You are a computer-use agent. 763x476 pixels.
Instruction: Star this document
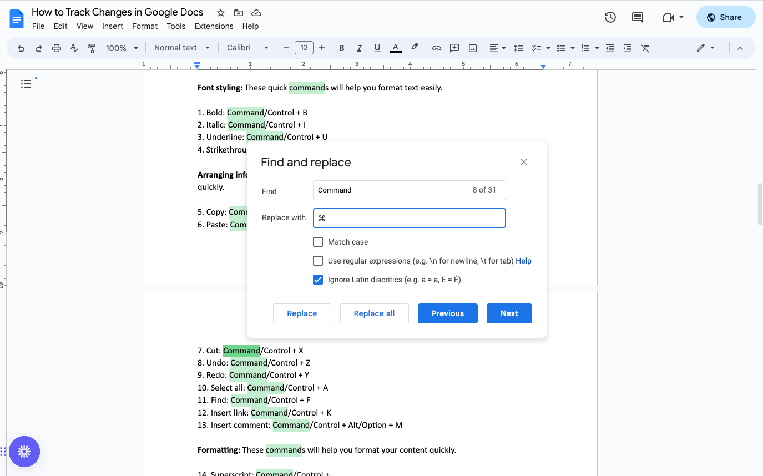221,12
